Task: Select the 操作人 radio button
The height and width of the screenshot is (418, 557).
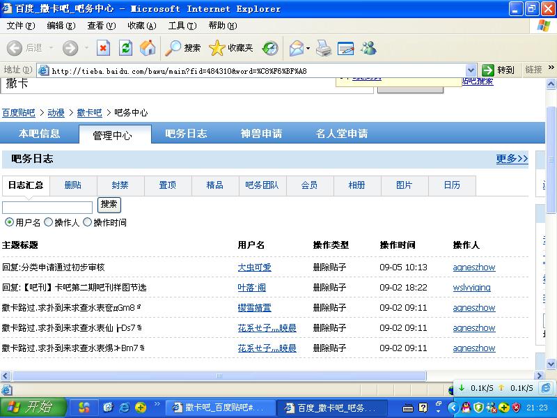Action: click(48, 222)
